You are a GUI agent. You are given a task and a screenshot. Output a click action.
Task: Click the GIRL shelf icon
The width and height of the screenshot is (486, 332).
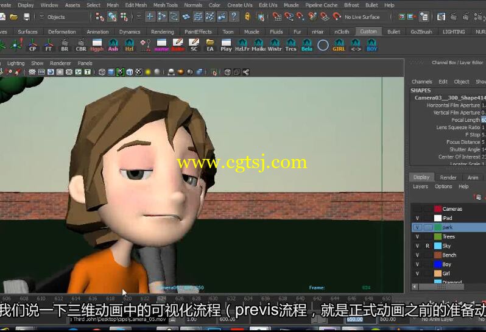click(339, 45)
